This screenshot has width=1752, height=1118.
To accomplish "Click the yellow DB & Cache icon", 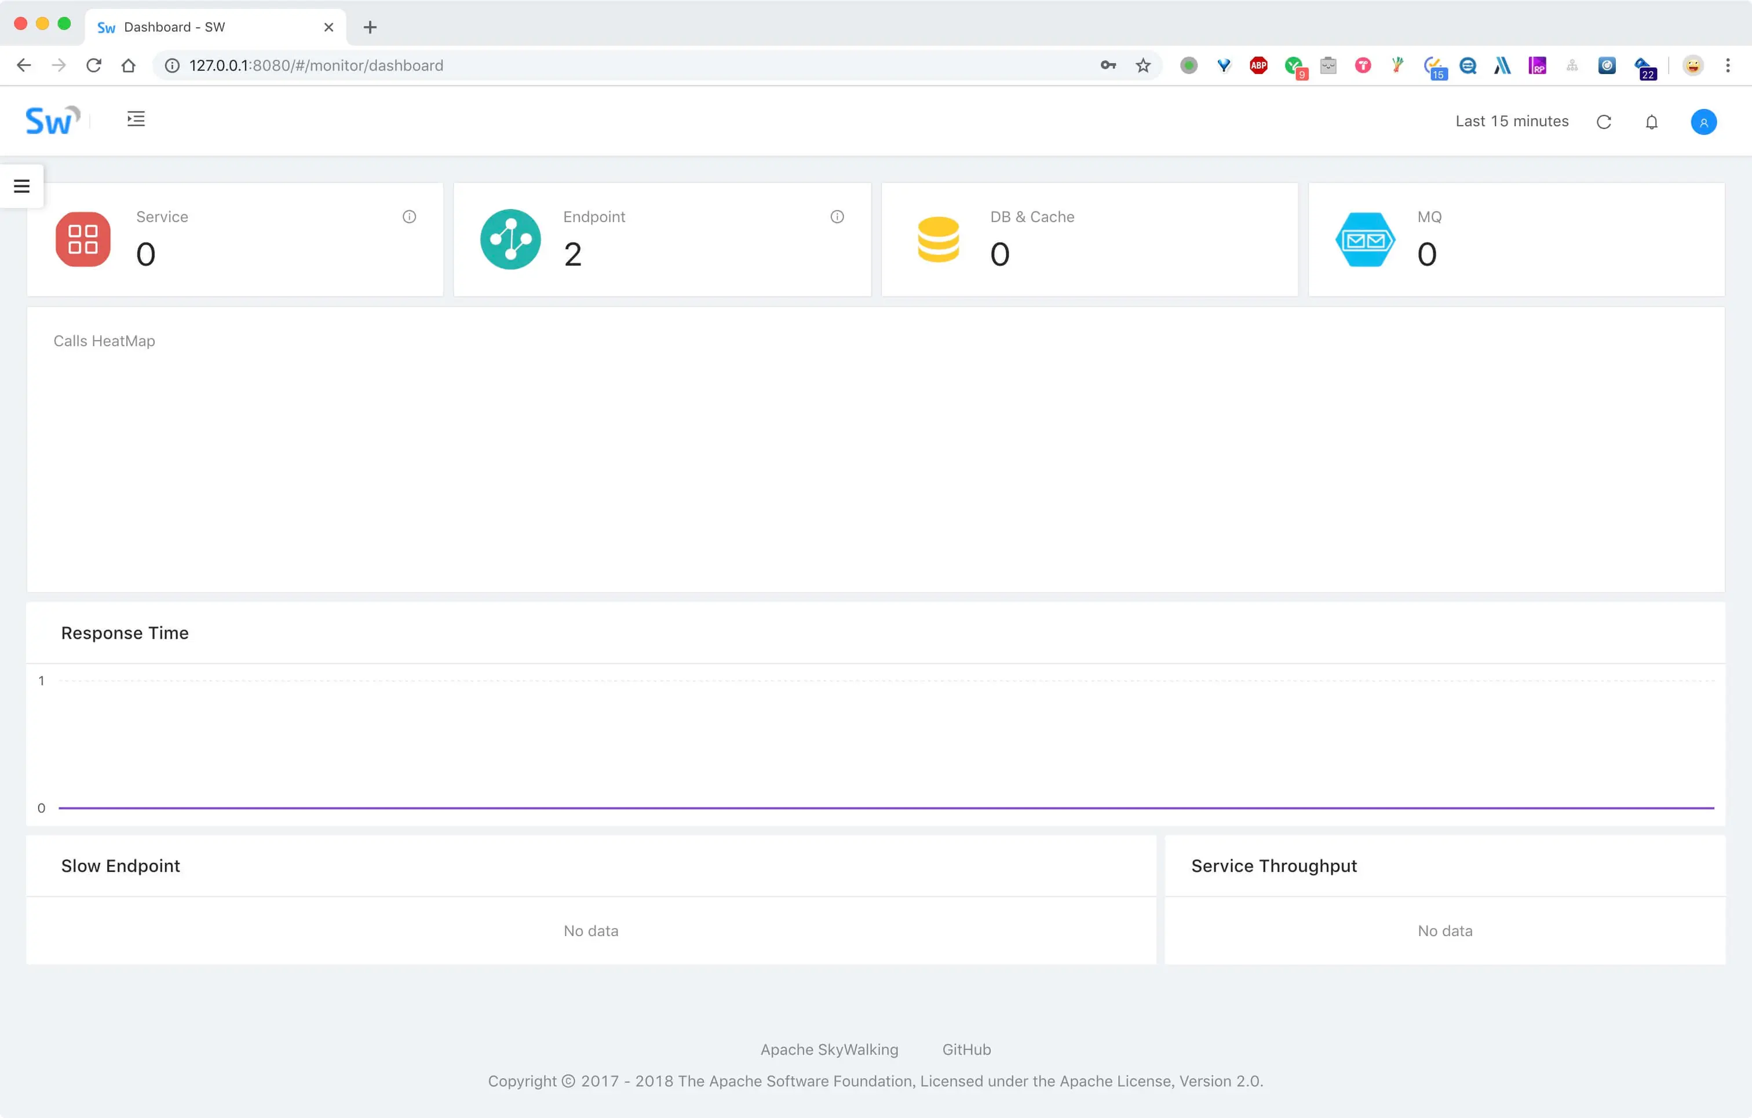I will click(x=938, y=239).
